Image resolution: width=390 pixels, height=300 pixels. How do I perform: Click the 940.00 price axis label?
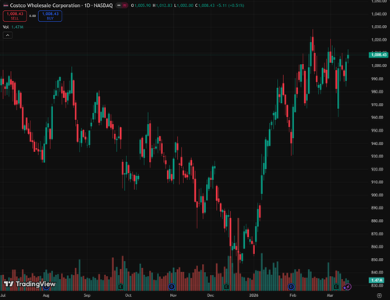pos(378,143)
